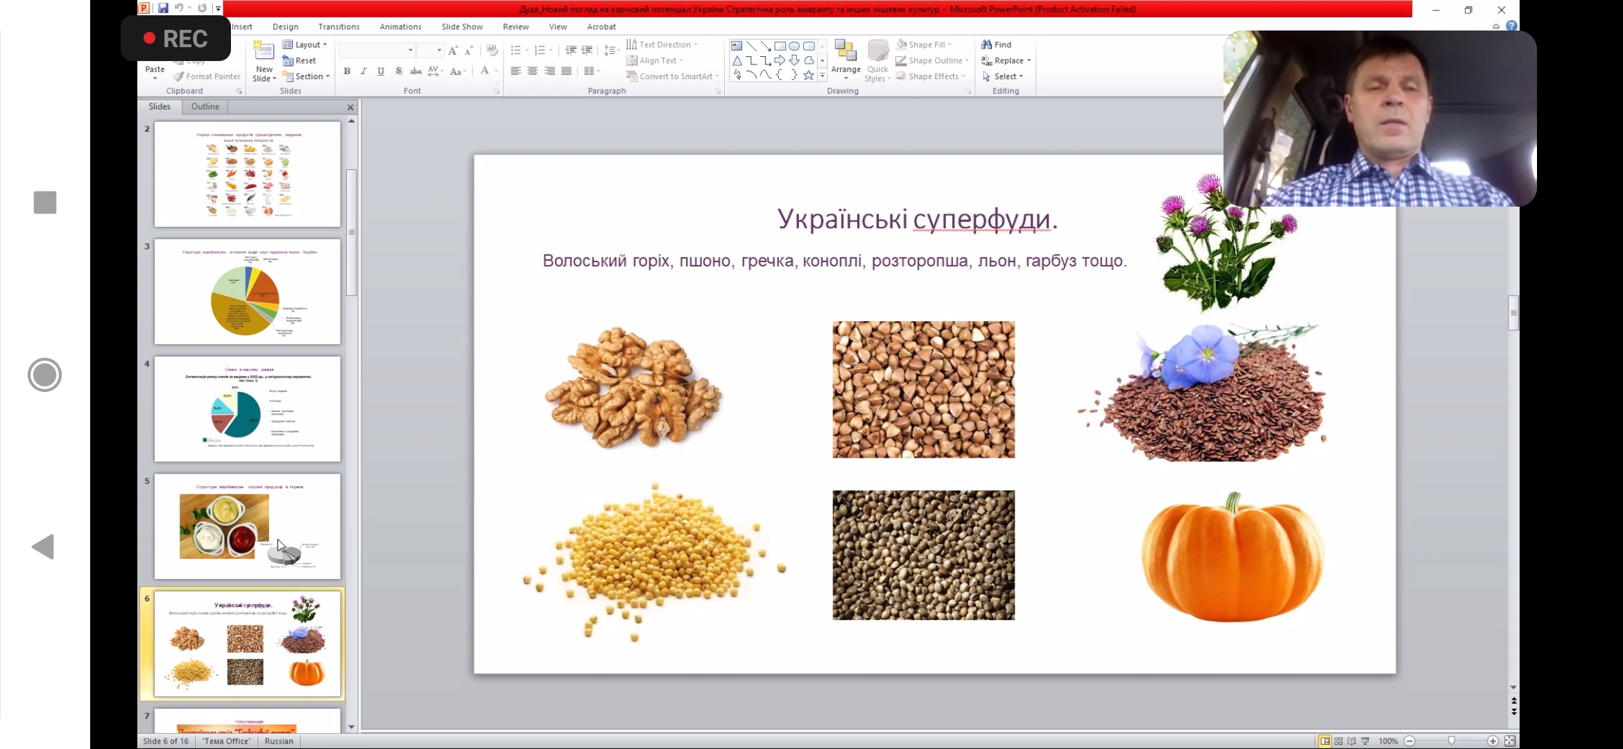Open the Design ribbon tab
This screenshot has height=749, width=1623.
[x=286, y=27]
